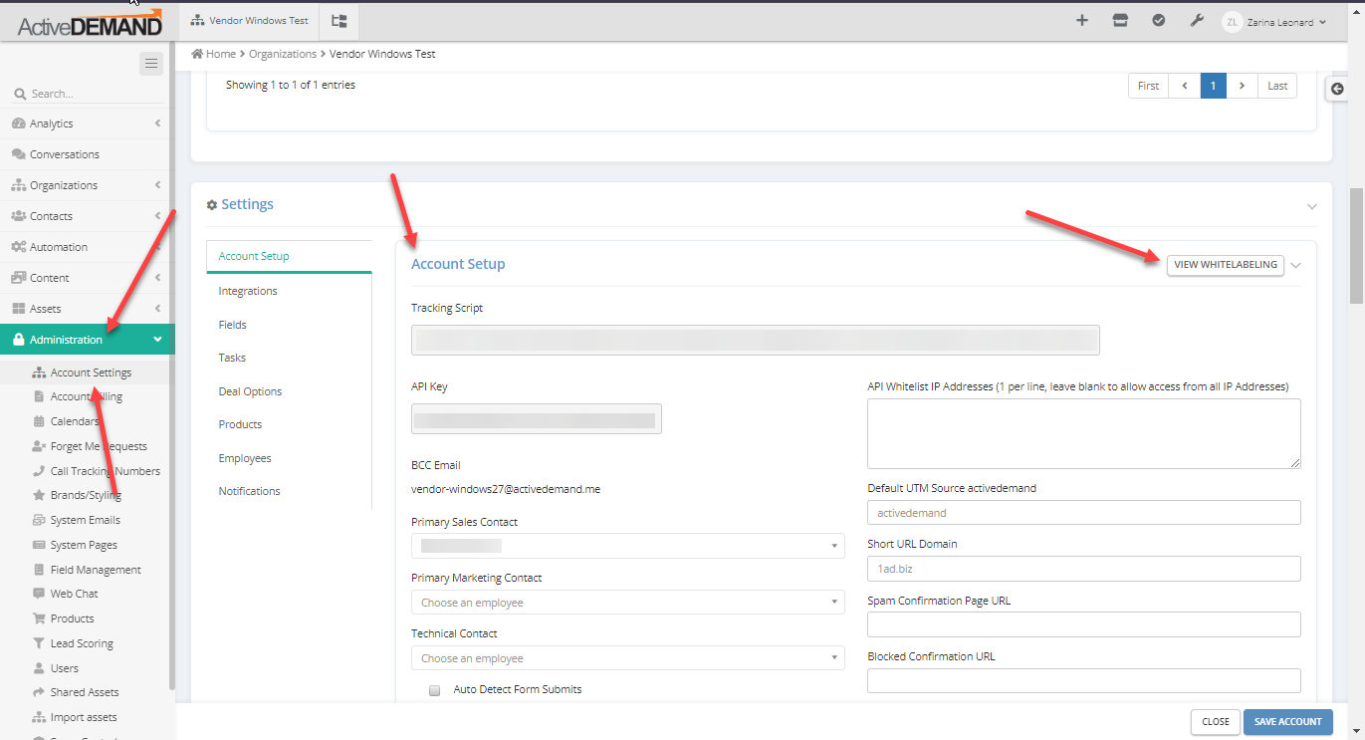Click the Users person icon

click(x=39, y=668)
